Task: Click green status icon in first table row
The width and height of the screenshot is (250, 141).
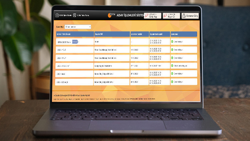Action: (x=172, y=42)
